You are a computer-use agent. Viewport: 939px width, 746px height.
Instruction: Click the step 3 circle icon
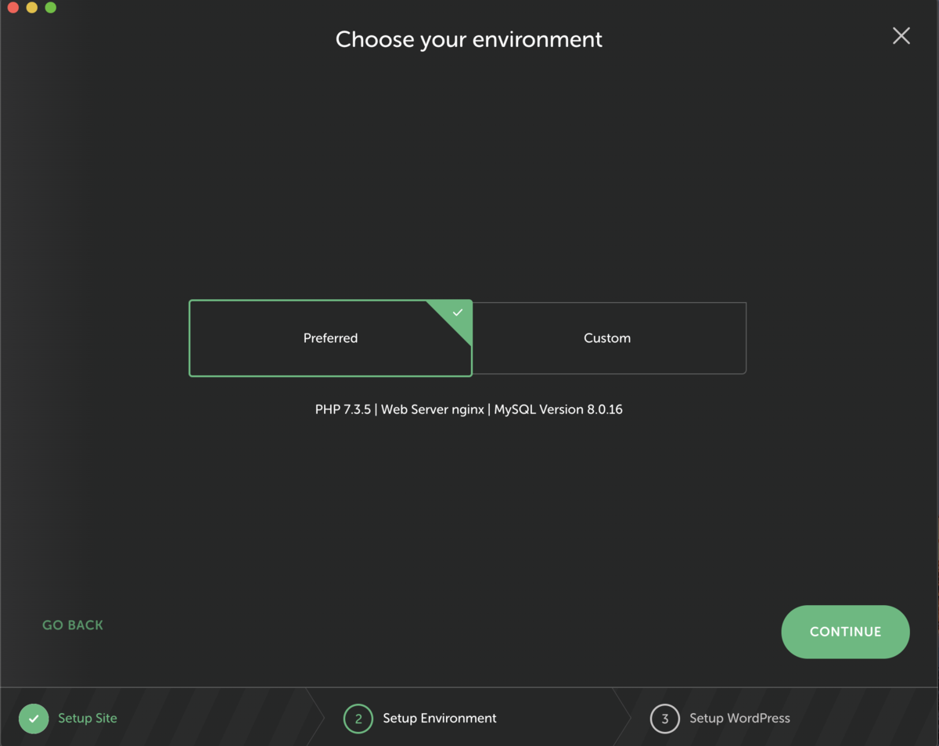click(665, 719)
